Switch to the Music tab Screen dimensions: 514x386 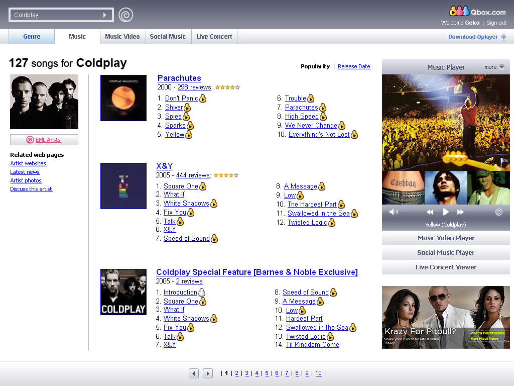point(77,36)
